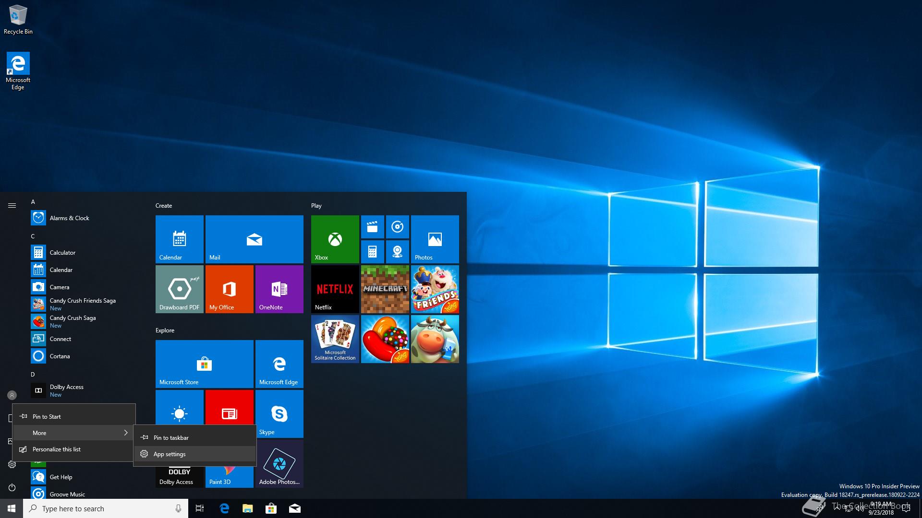922x518 pixels.
Task: Open the My Office tile
Action: pos(229,289)
